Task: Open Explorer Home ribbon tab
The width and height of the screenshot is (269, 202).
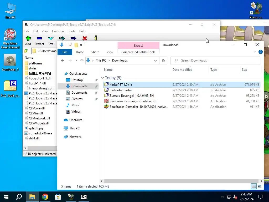Action: coord(80,52)
